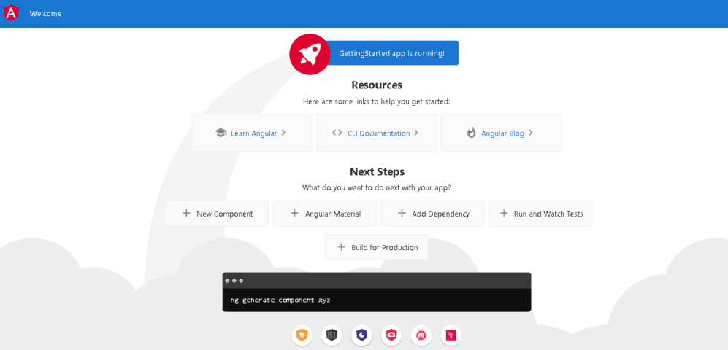The height and width of the screenshot is (350, 728).
Task: Open the Angular Blog link
Action: click(503, 133)
